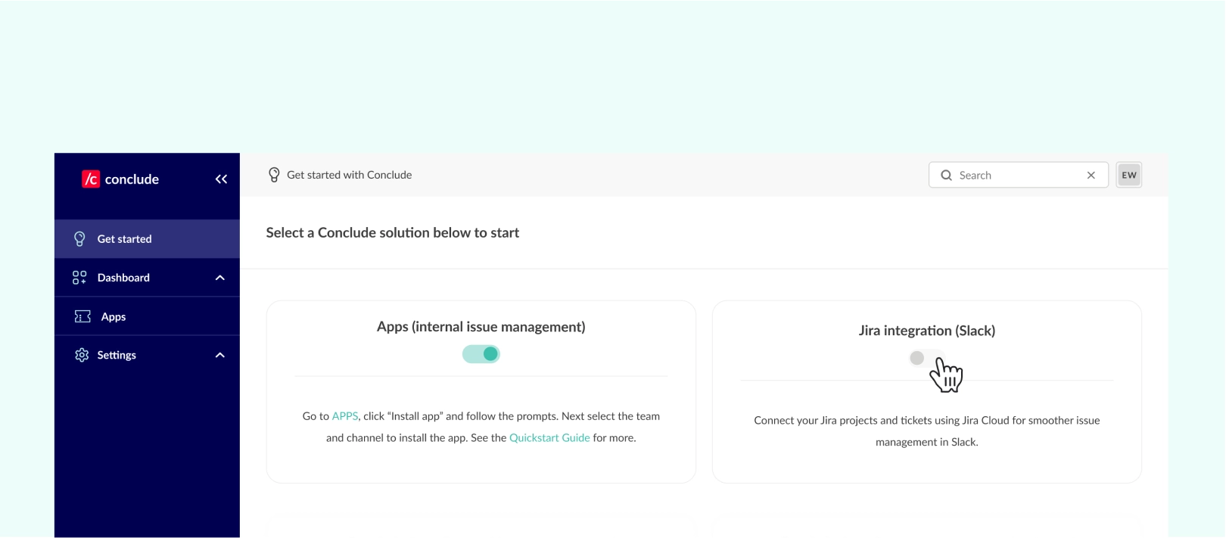Click the 'Connect your Jira projects' description
Image resolution: width=1226 pixels, height=538 pixels.
pos(927,431)
